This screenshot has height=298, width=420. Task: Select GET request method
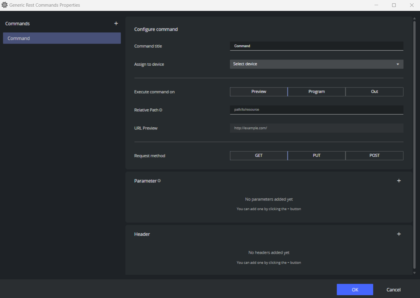pyautogui.click(x=258, y=156)
